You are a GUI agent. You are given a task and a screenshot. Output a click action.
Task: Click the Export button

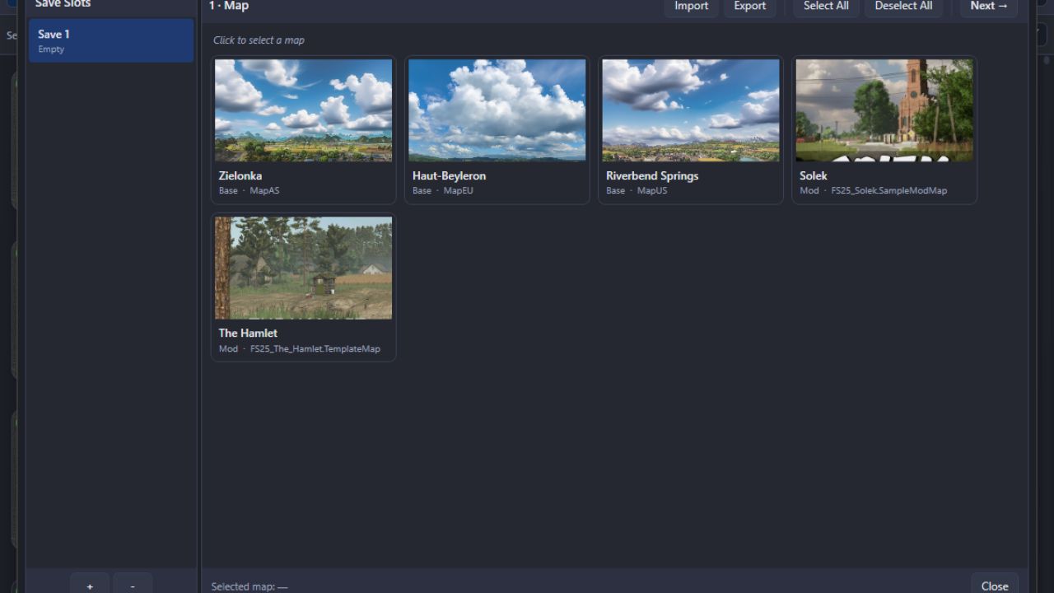pyautogui.click(x=749, y=6)
